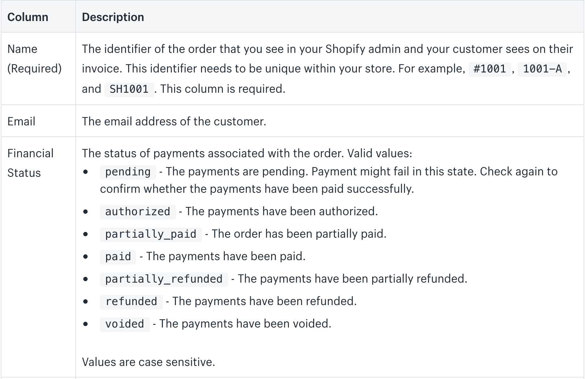
Task: Click the 'Values are case sensitive' note
Action: pos(148,362)
